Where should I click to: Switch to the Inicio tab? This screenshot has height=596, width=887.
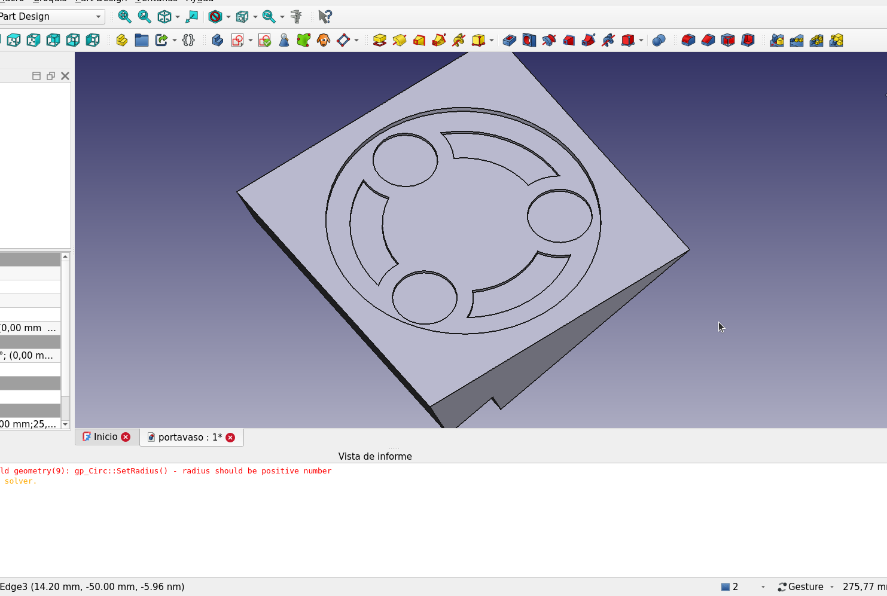(105, 437)
